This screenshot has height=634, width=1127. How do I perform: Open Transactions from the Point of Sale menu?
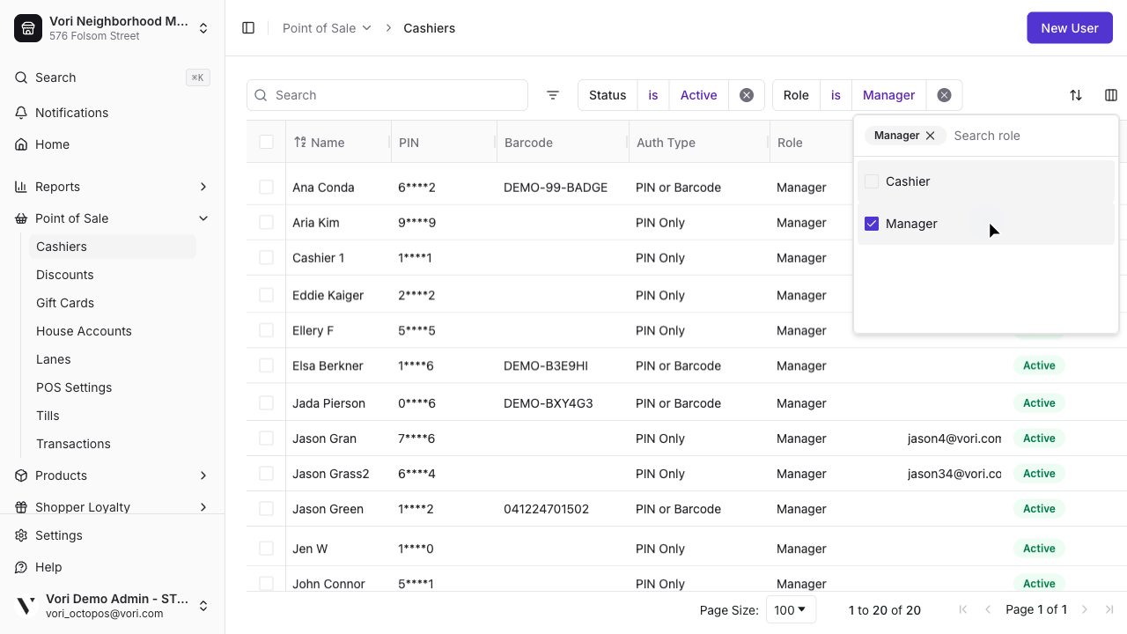pos(73,444)
